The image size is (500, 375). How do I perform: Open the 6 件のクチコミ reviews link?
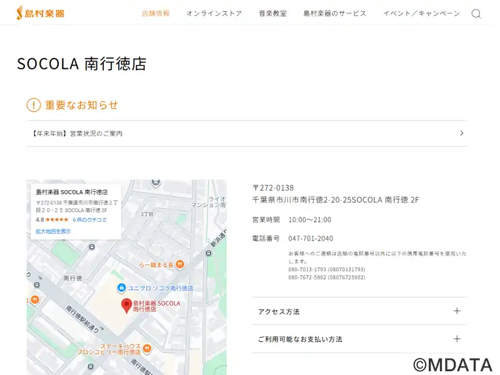(x=89, y=220)
